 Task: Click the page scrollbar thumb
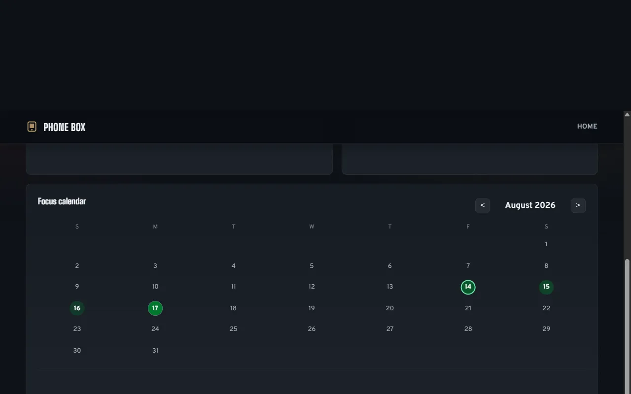pos(627,326)
